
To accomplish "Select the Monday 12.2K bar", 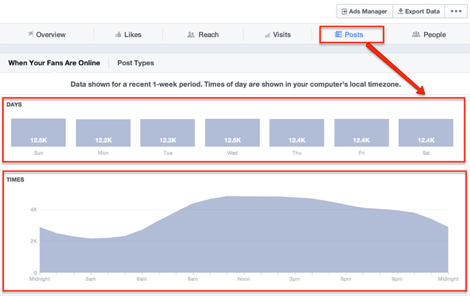I will (103, 133).
